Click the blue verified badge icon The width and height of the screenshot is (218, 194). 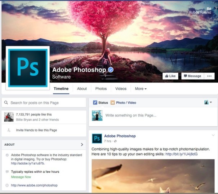111,70
